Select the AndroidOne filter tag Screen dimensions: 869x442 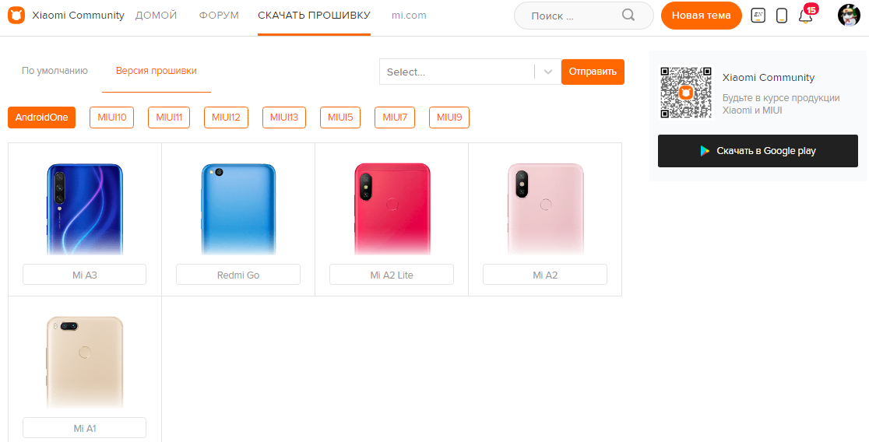(41, 118)
